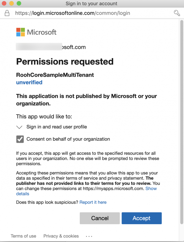Cancel the permissions request
The width and height of the screenshot is (184, 242).
(x=100, y=218)
